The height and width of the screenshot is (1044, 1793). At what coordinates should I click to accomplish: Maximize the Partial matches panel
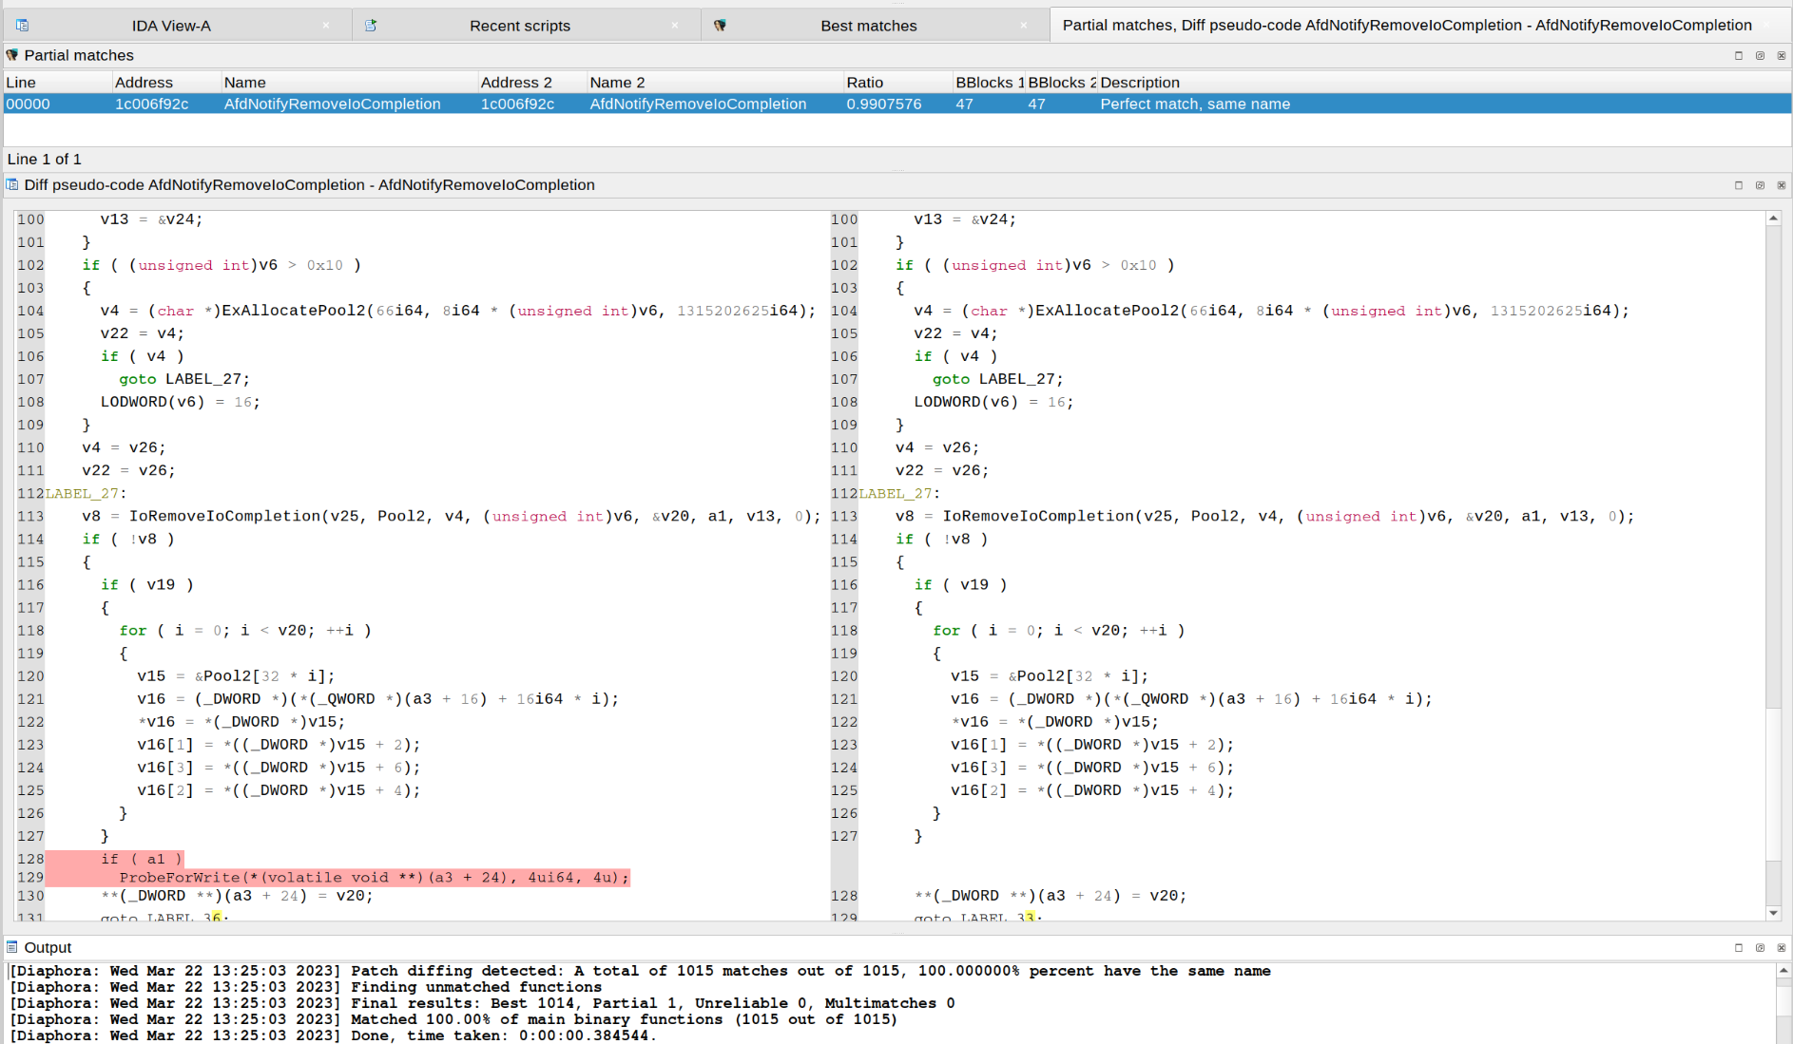pyautogui.click(x=1739, y=56)
